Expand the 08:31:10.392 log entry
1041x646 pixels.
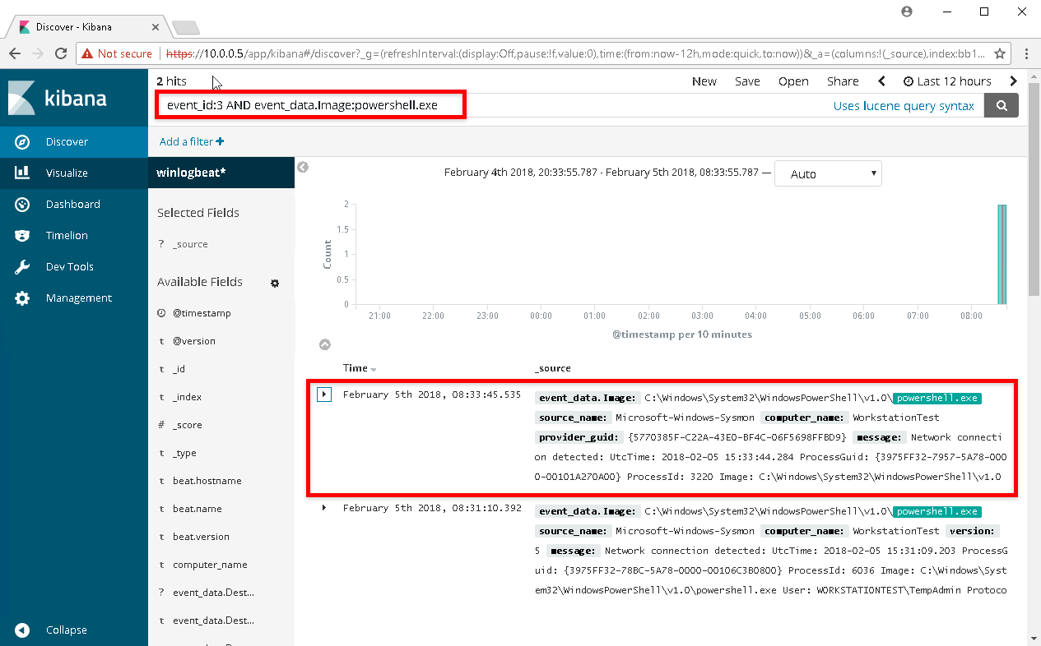324,508
